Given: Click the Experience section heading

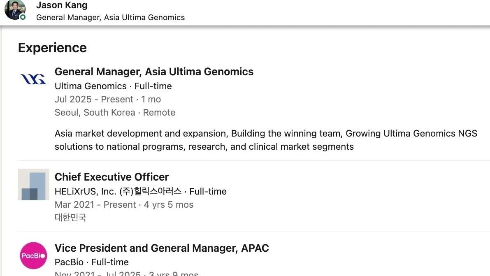Looking at the screenshot, I should click(x=52, y=48).
